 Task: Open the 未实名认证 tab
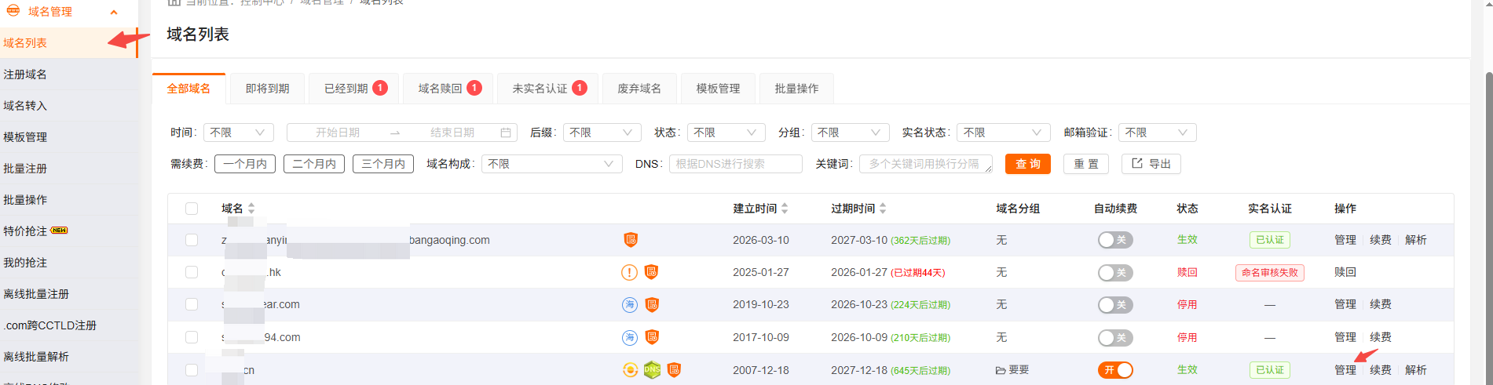(x=548, y=89)
